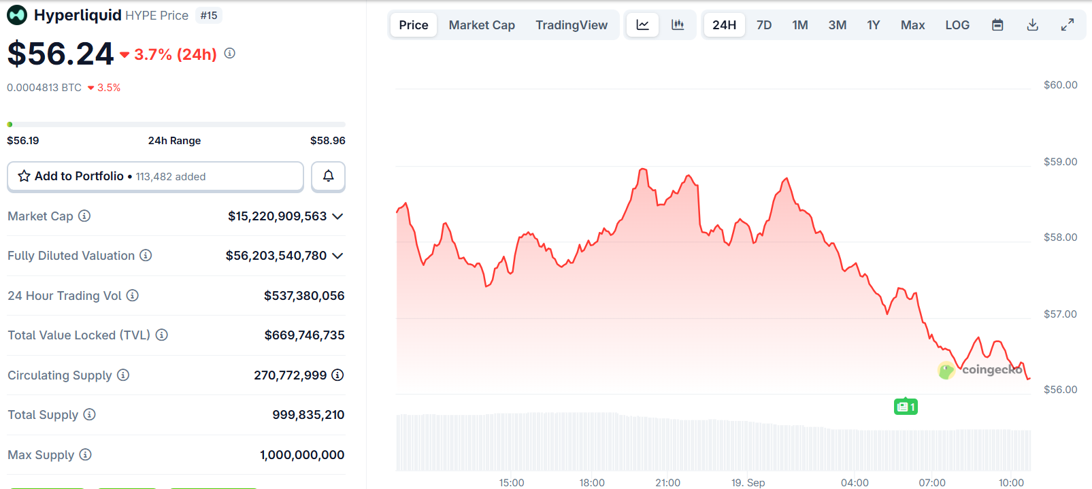Expand chart to fullscreen icon
1092x489 pixels.
[x=1068, y=25]
